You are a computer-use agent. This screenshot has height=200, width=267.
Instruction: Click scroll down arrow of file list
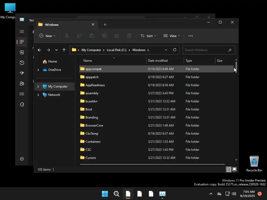pos(236,160)
